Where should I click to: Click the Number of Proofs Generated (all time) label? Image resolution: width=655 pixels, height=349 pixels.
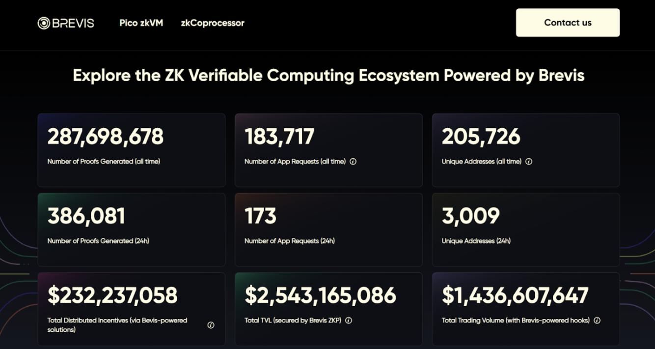[104, 161]
